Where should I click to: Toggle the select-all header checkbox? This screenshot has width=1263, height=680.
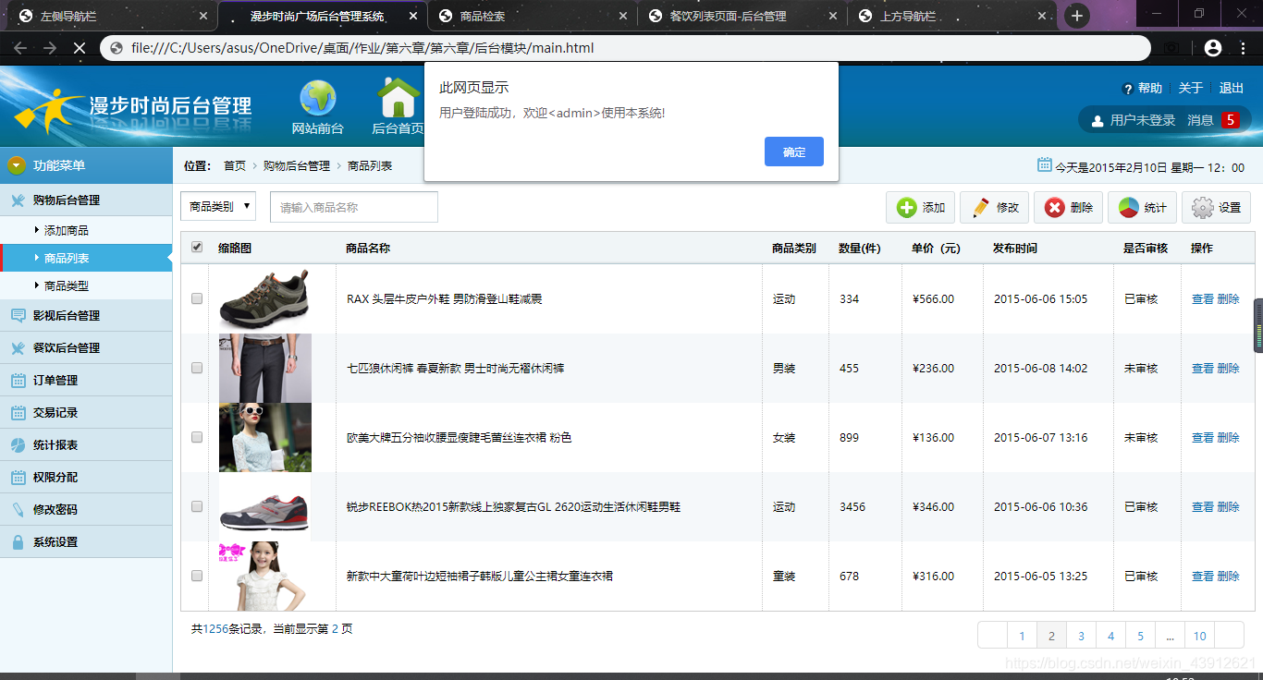196,247
